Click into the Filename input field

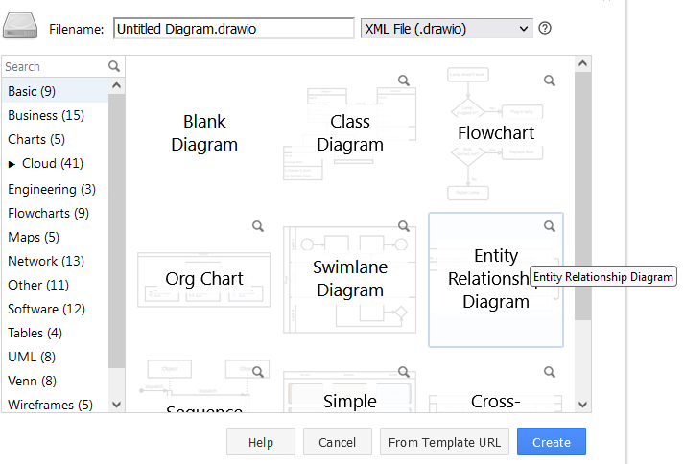pos(234,29)
